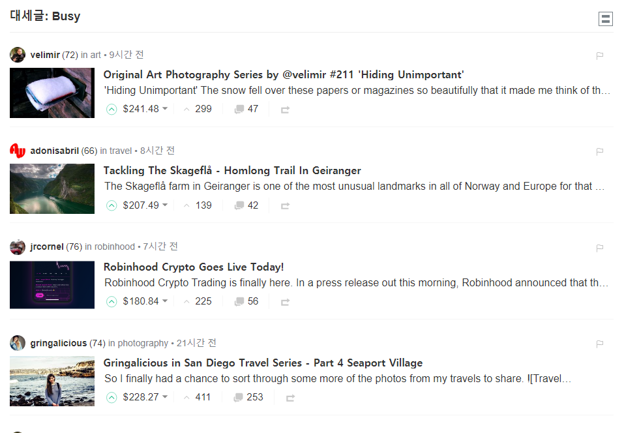View the 253 comments on Gringalicious post
Viewport: 639px width, 433px height.
coord(248,397)
